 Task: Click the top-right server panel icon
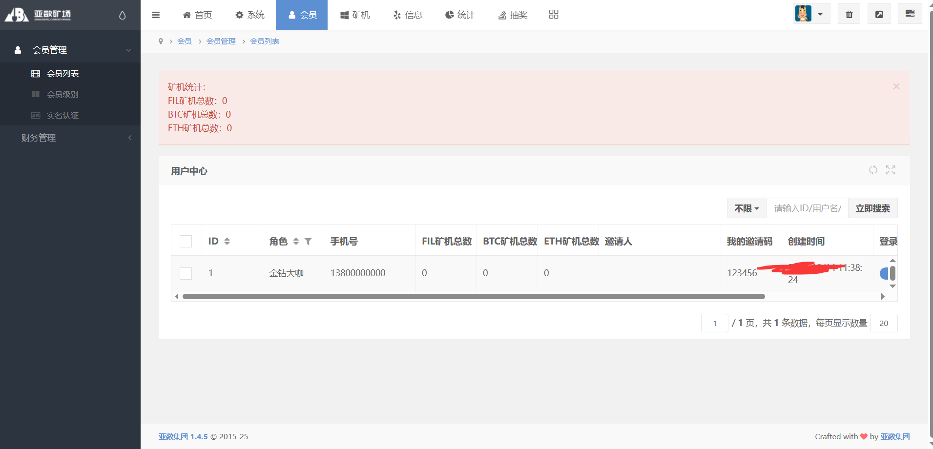(x=910, y=14)
